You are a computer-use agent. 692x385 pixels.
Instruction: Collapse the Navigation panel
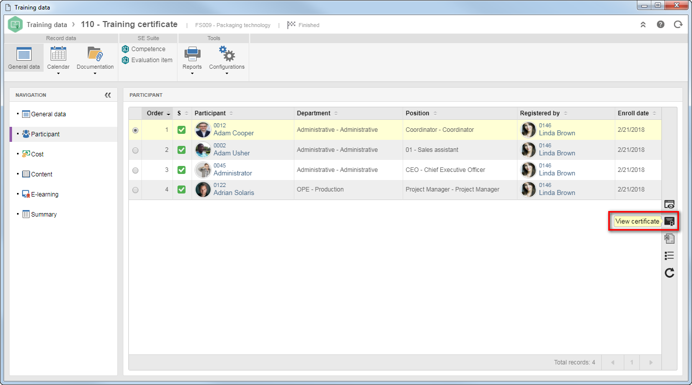[108, 95]
